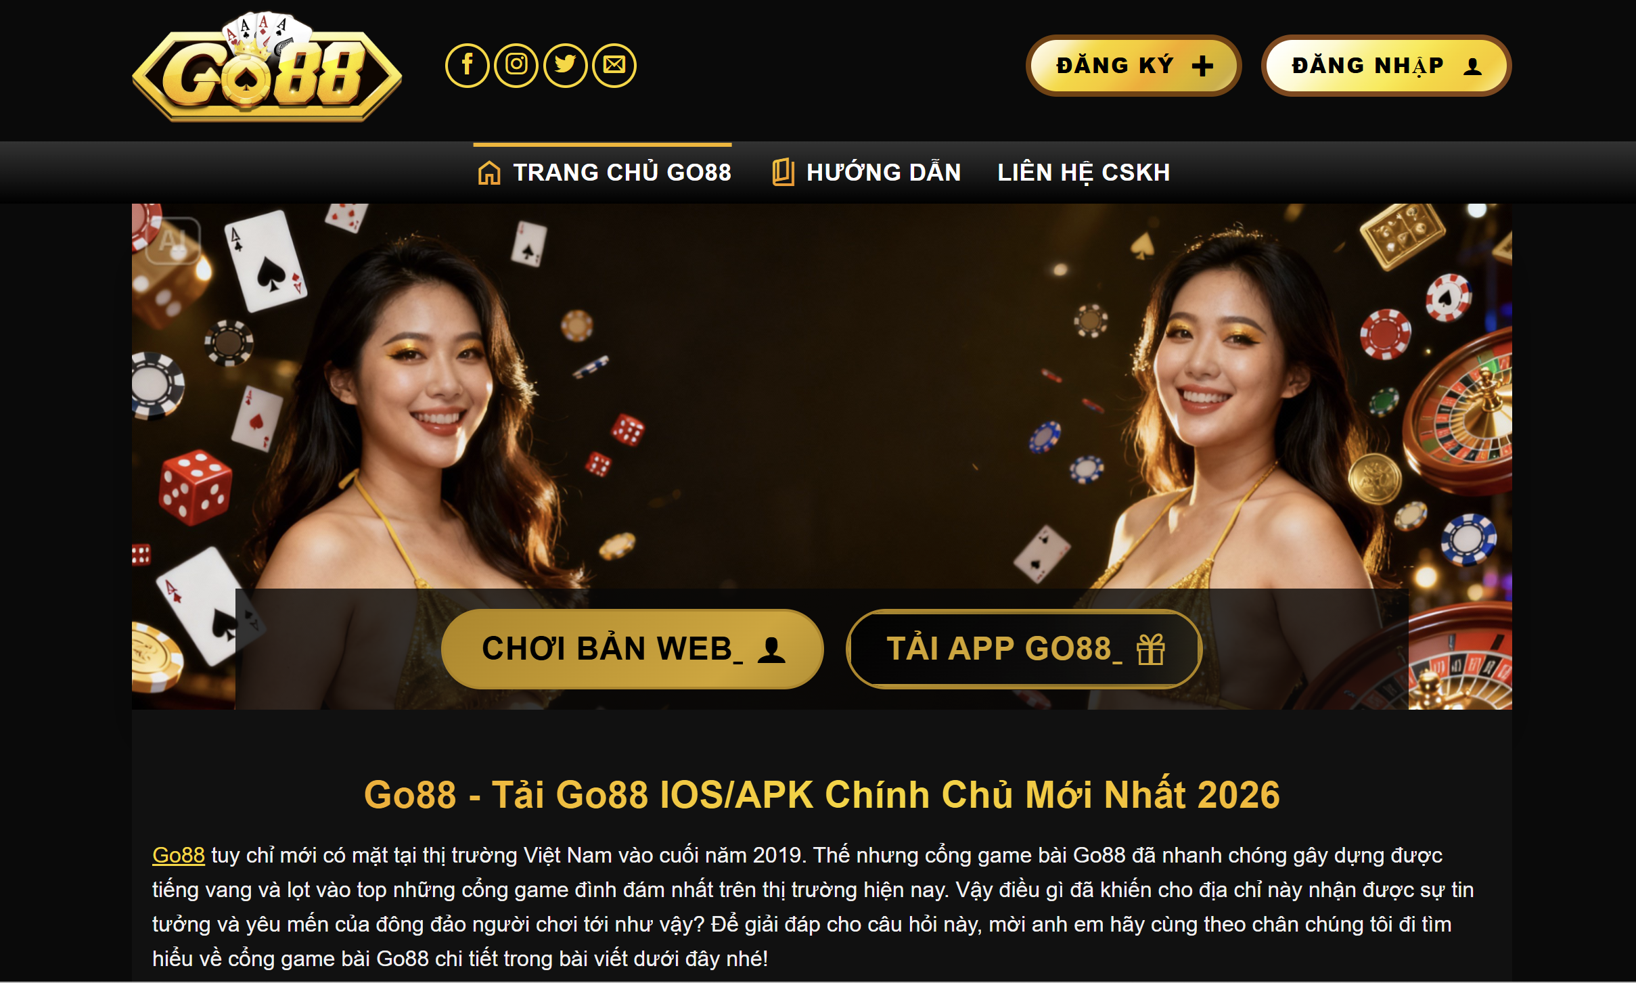The height and width of the screenshot is (983, 1636).
Task: Click the user icon in Đăng Nhập
Action: point(1472,66)
